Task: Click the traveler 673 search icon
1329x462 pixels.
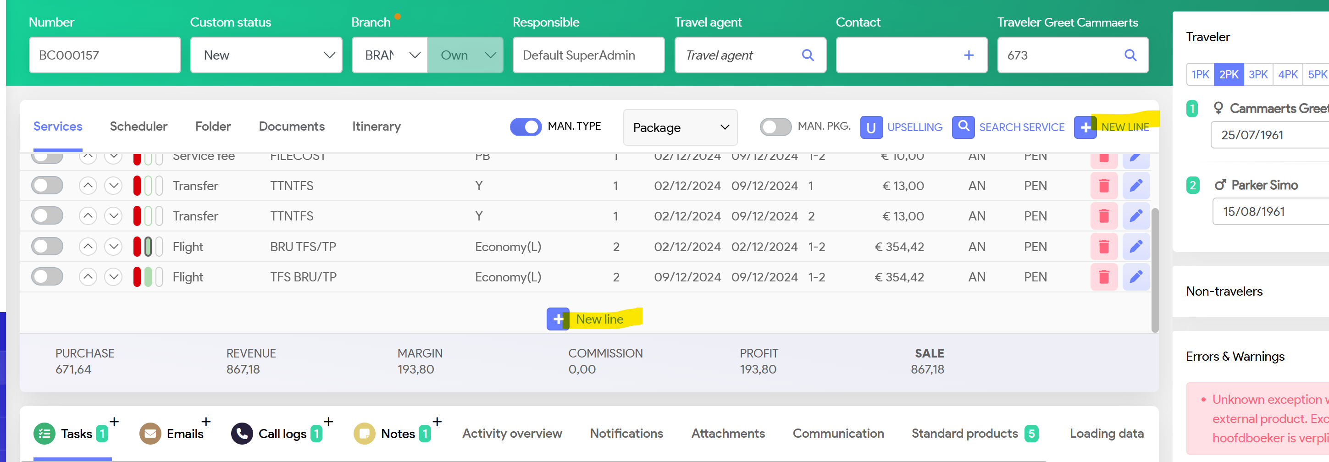Action: click(x=1130, y=55)
